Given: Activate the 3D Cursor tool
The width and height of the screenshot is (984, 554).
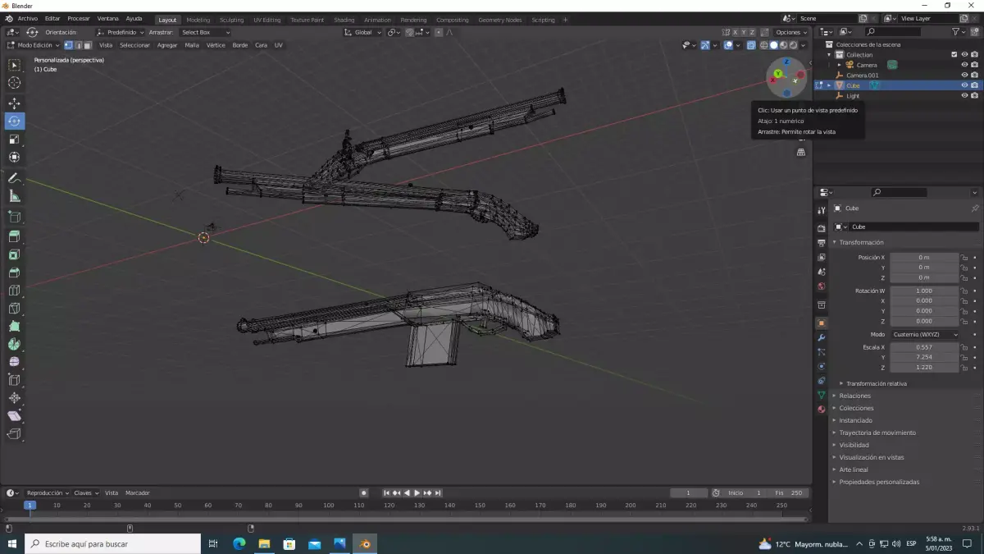Looking at the screenshot, I should click(14, 82).
